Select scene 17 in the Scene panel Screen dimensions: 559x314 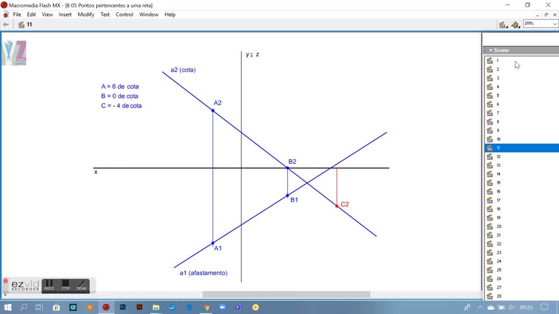click(x=522, y=200)
